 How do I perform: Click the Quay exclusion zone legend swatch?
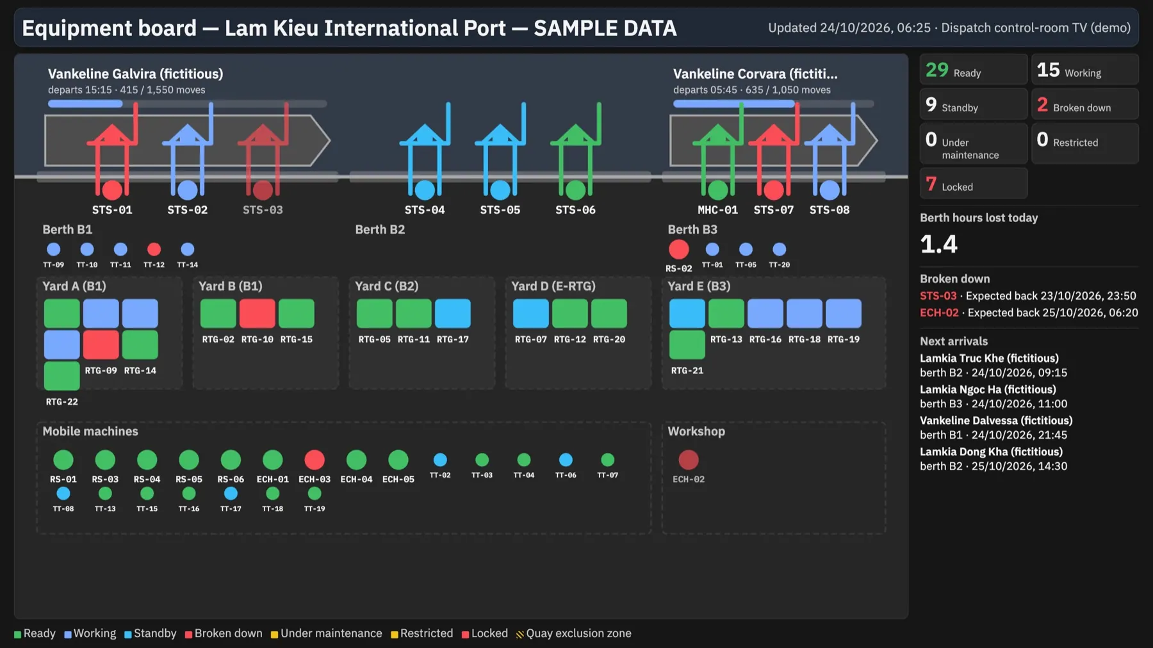pyautogui.click(x=520, y=635)
